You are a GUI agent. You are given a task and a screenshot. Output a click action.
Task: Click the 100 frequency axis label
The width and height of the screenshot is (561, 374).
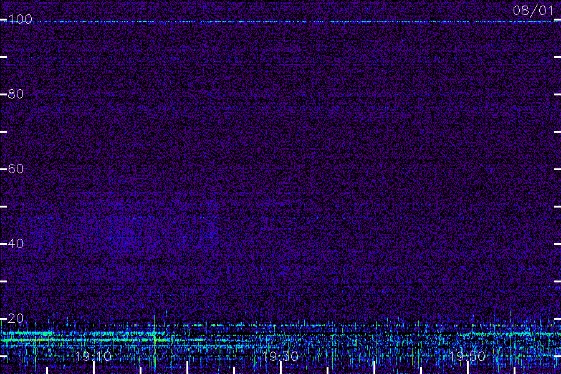[20, 19]
